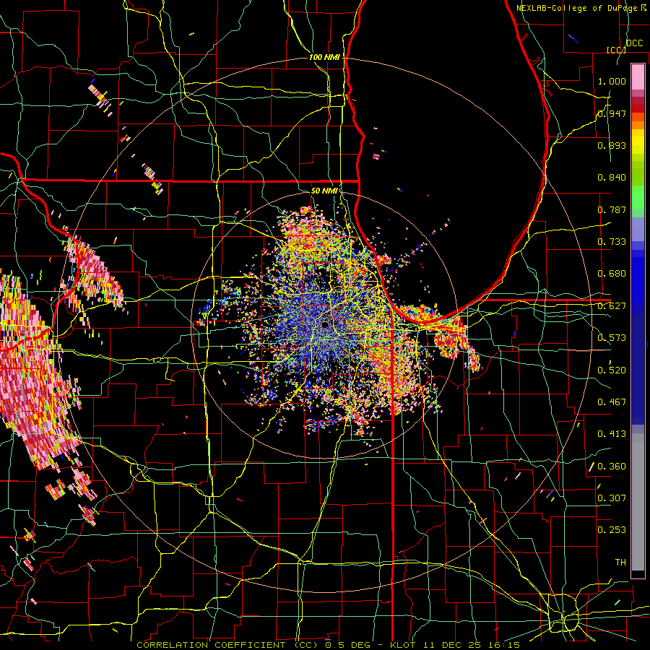Click the 0.947 scale value
Screen dimensions: 650x650
pos(612,113)
